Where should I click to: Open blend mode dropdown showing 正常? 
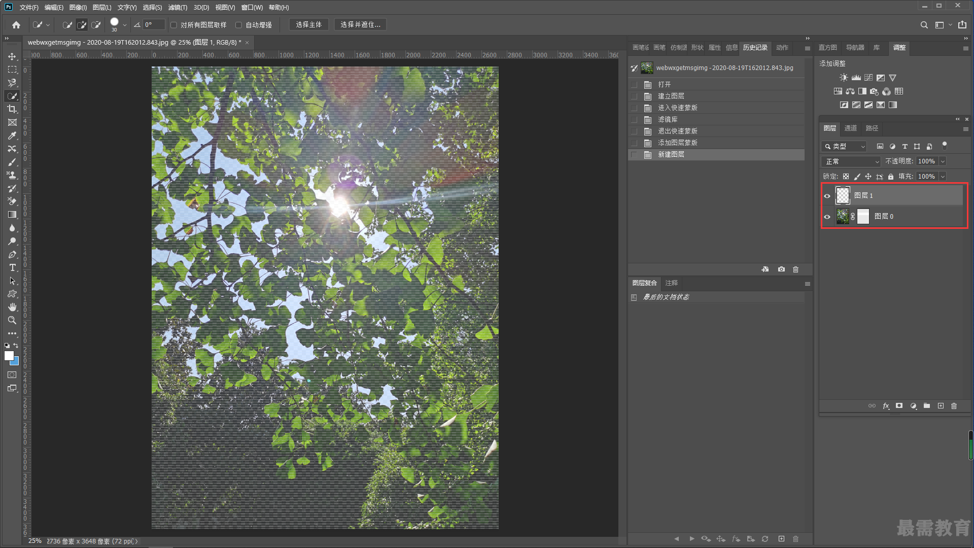(851, 161)
